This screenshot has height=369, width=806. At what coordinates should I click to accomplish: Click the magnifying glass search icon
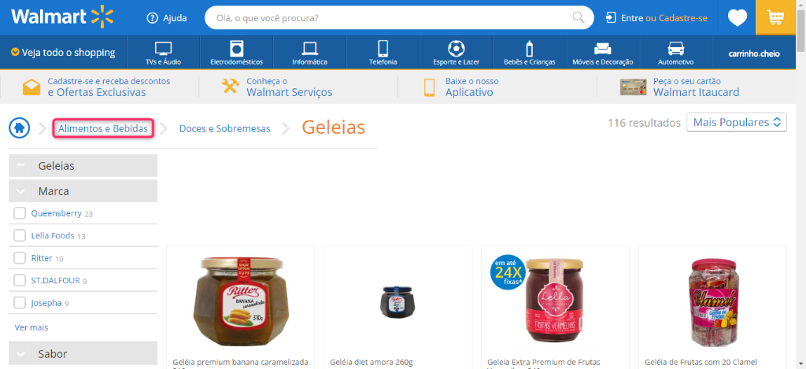[579, 18]
